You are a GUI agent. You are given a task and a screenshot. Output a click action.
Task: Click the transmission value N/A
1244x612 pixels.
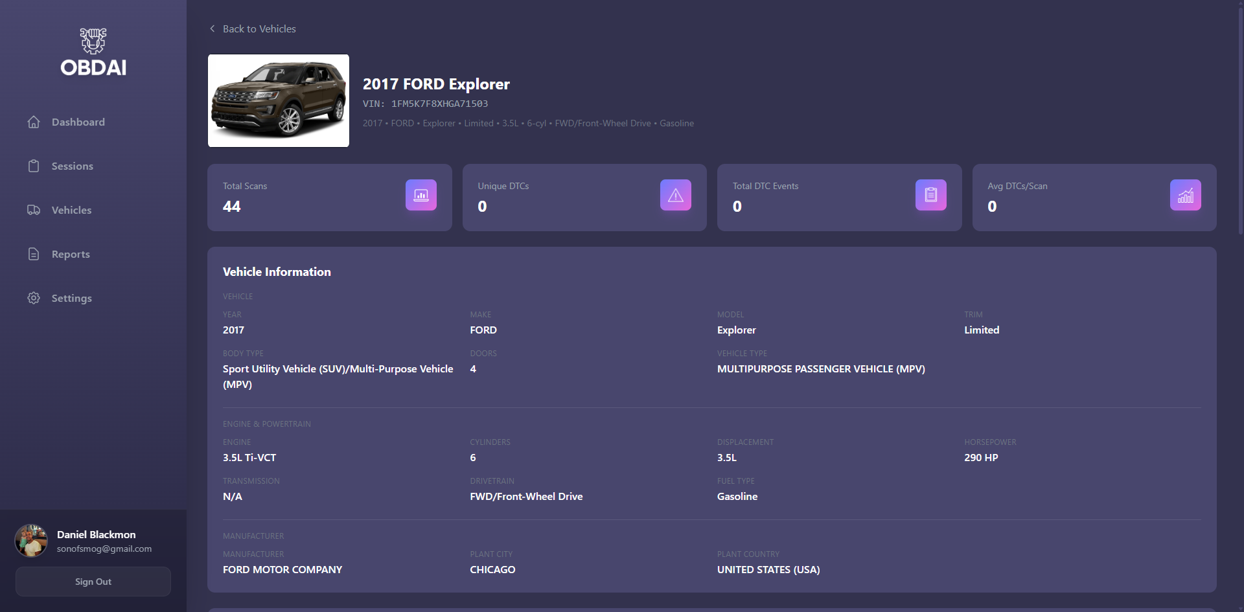click(233, 496)
